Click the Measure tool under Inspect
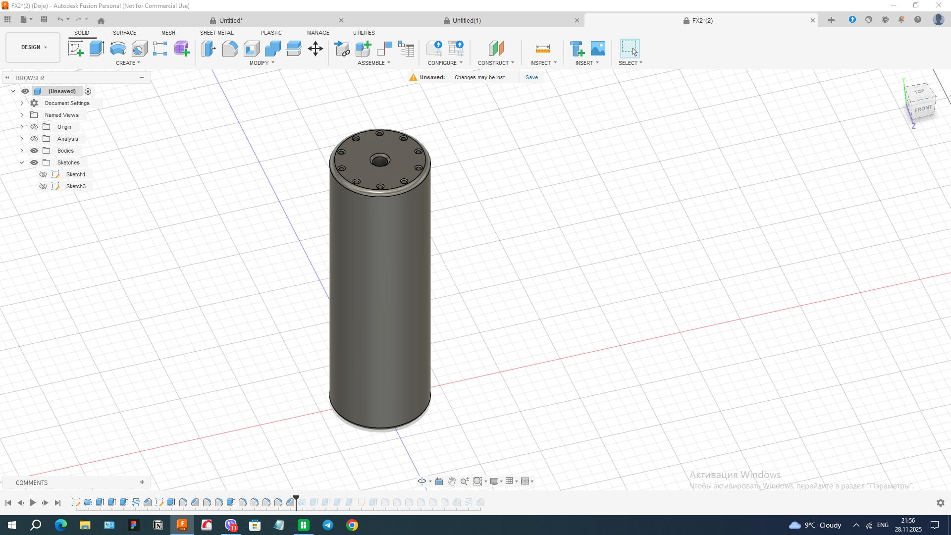The height and width of the screenshot is (535, 951). [x=542, y=49]
